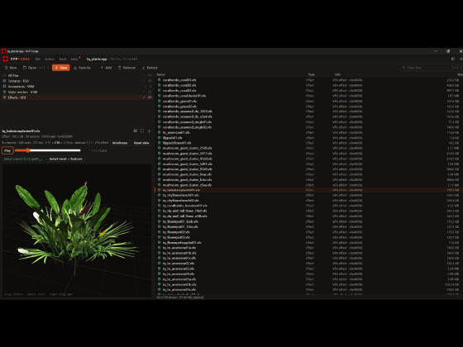Click the Extract toolbar icon button
The height and width of the screenshot is (347, 463).
coord(144,68)
